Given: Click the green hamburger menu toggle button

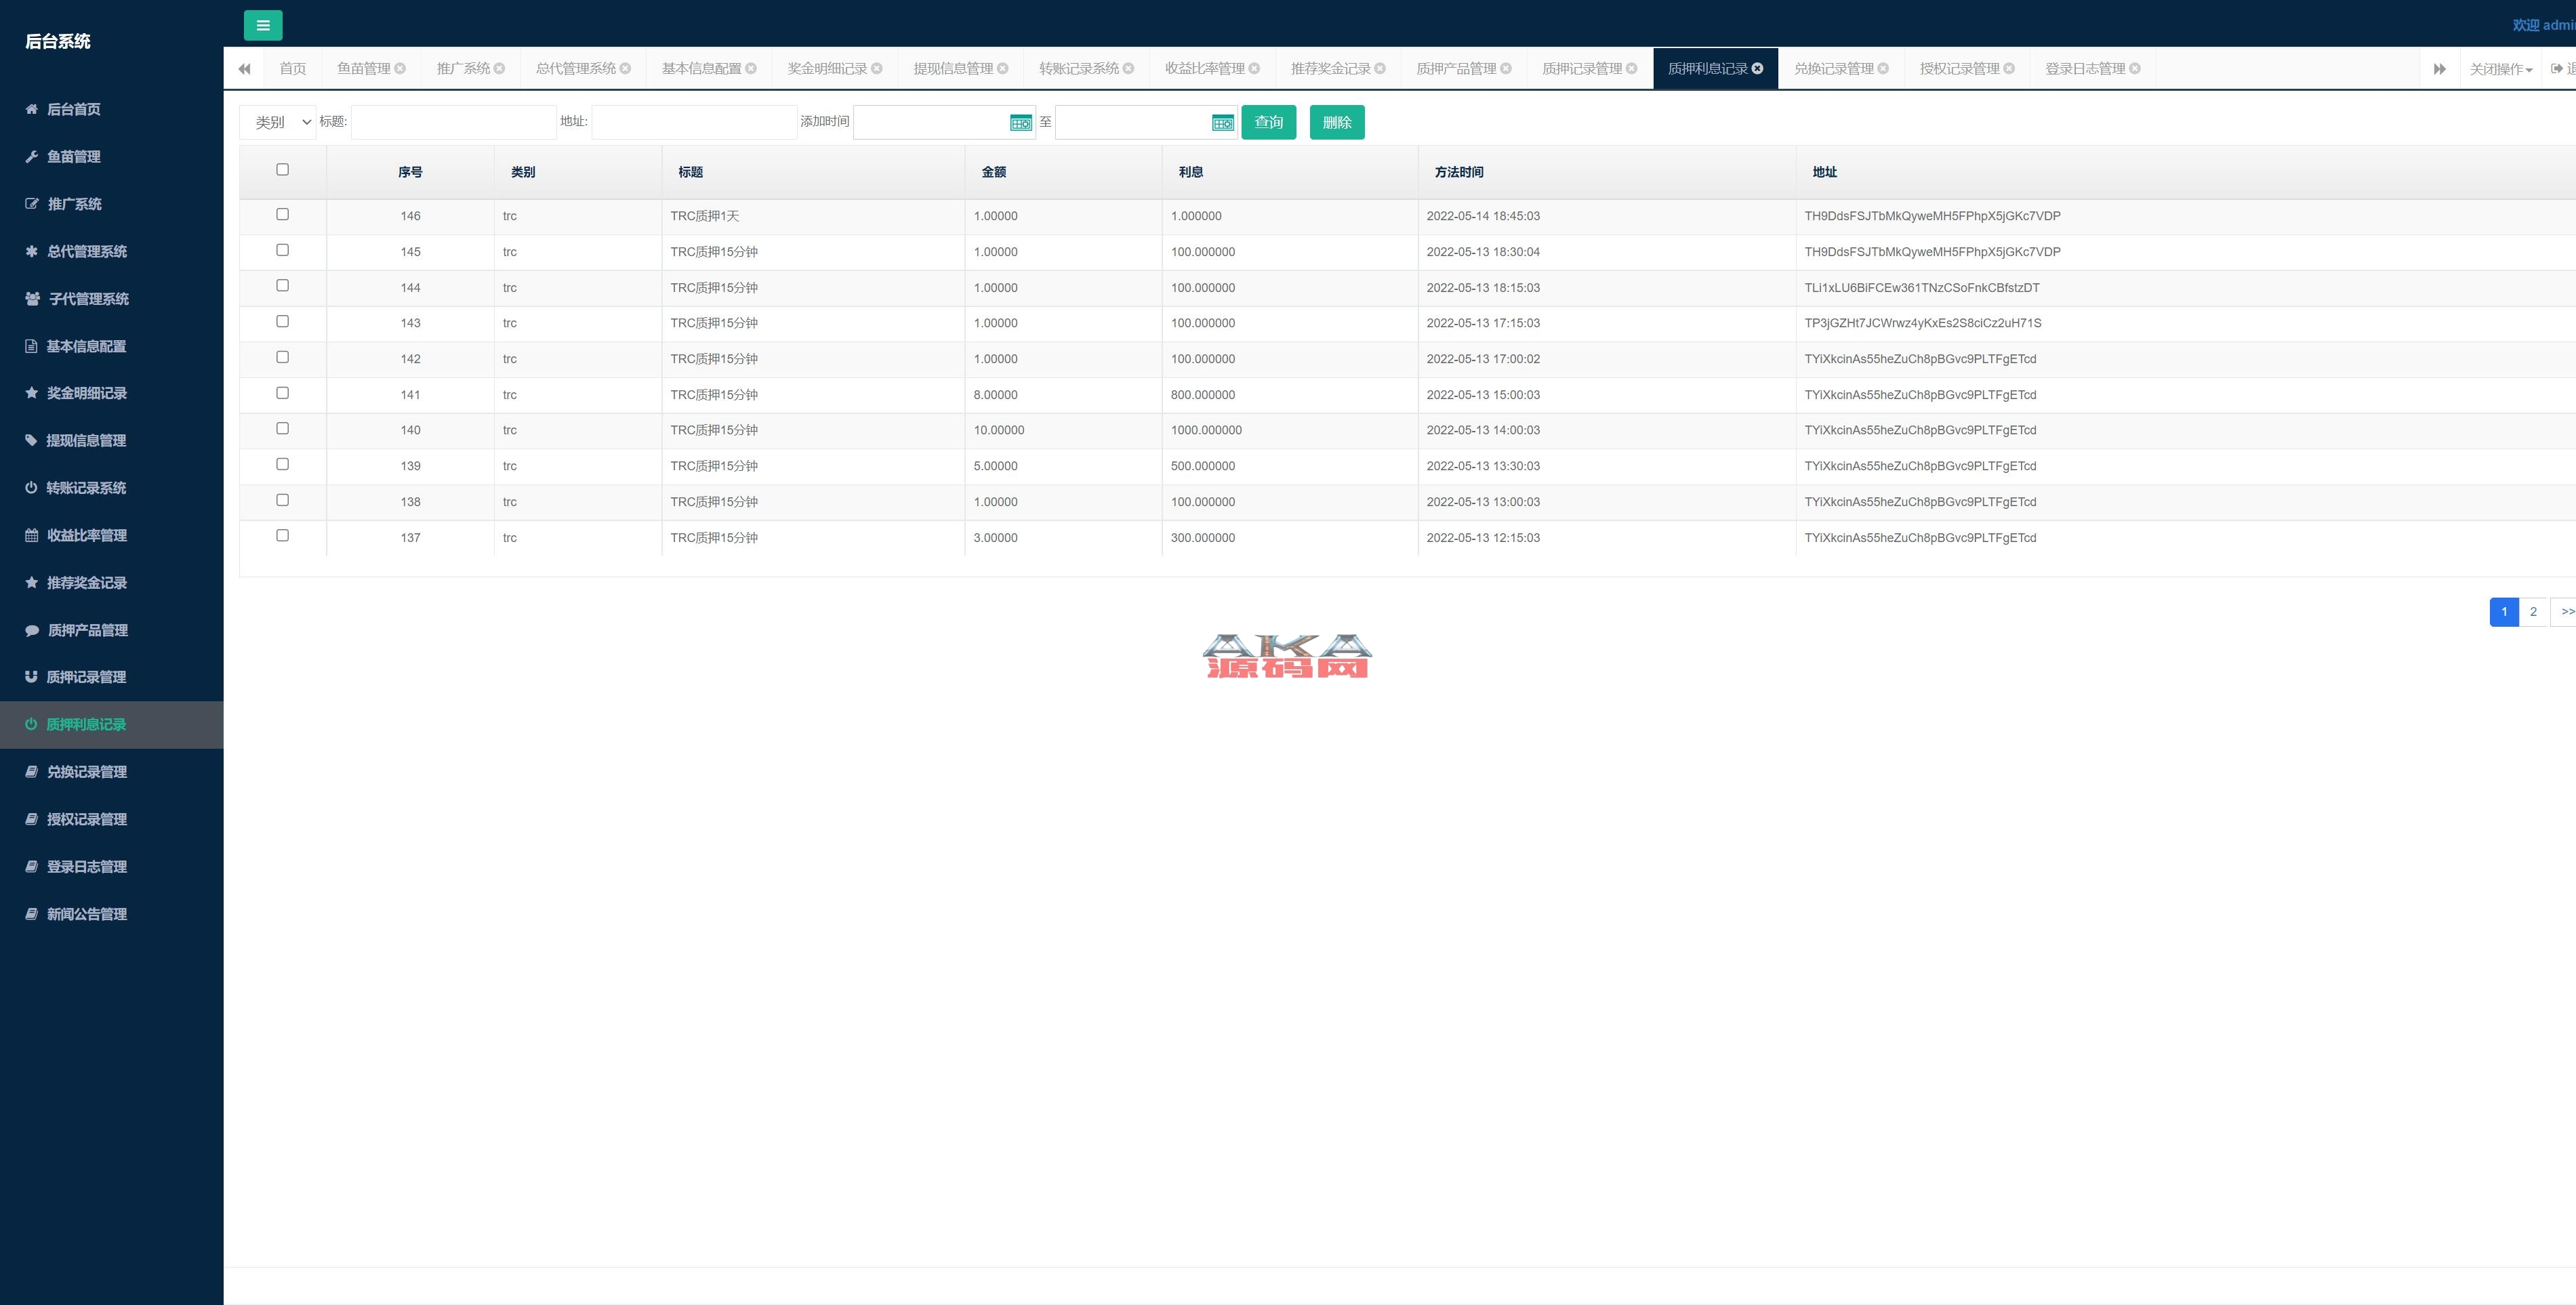Looking at the screenshot, I should [262, 25].
